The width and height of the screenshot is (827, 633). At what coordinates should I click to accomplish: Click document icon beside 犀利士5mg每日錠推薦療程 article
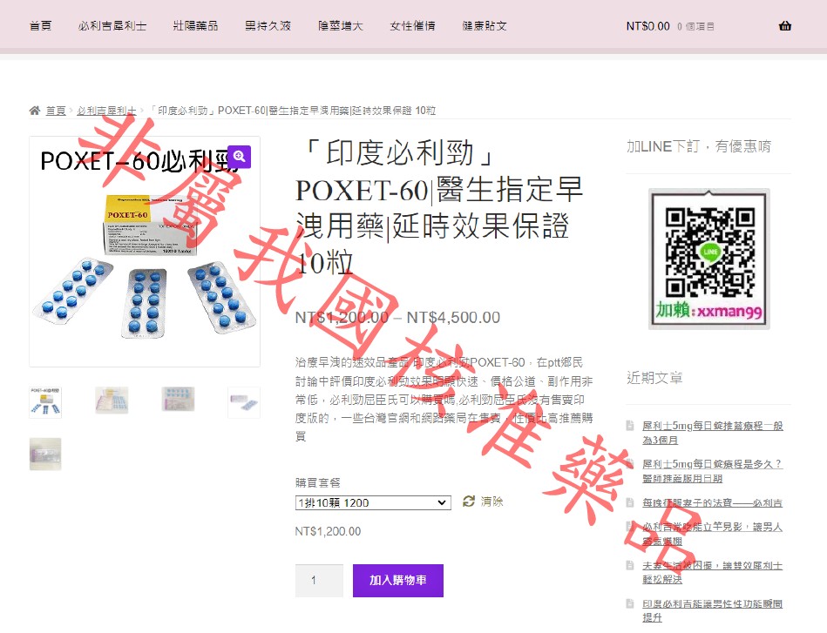tap(630, 426)
